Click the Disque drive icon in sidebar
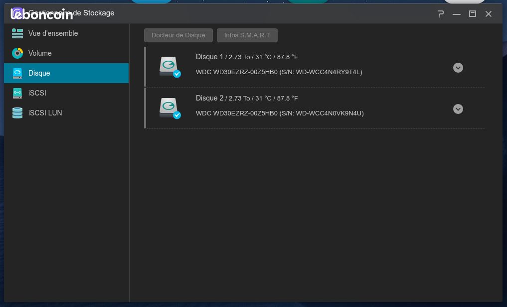Screen dimensions: 507x307 tap(17, 73)
